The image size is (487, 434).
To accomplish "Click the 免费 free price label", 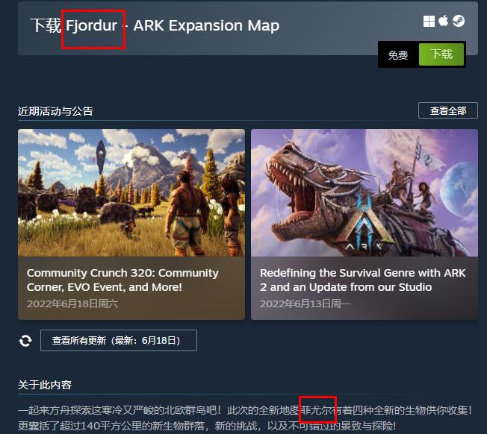I will [398, 55].
